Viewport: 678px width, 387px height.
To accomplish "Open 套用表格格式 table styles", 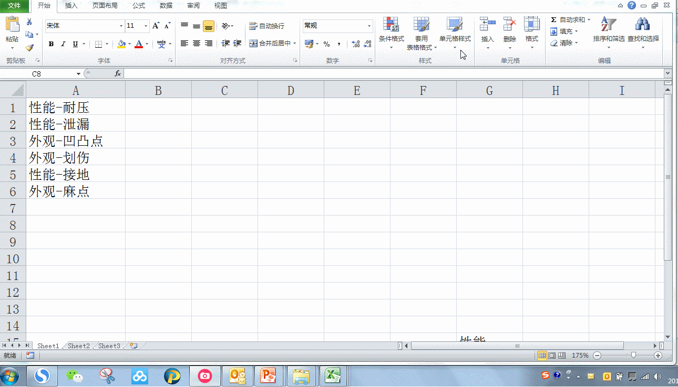I will 422,33.
